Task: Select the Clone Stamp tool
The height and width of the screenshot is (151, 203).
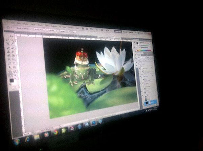Action: click(x=8, y=52)
